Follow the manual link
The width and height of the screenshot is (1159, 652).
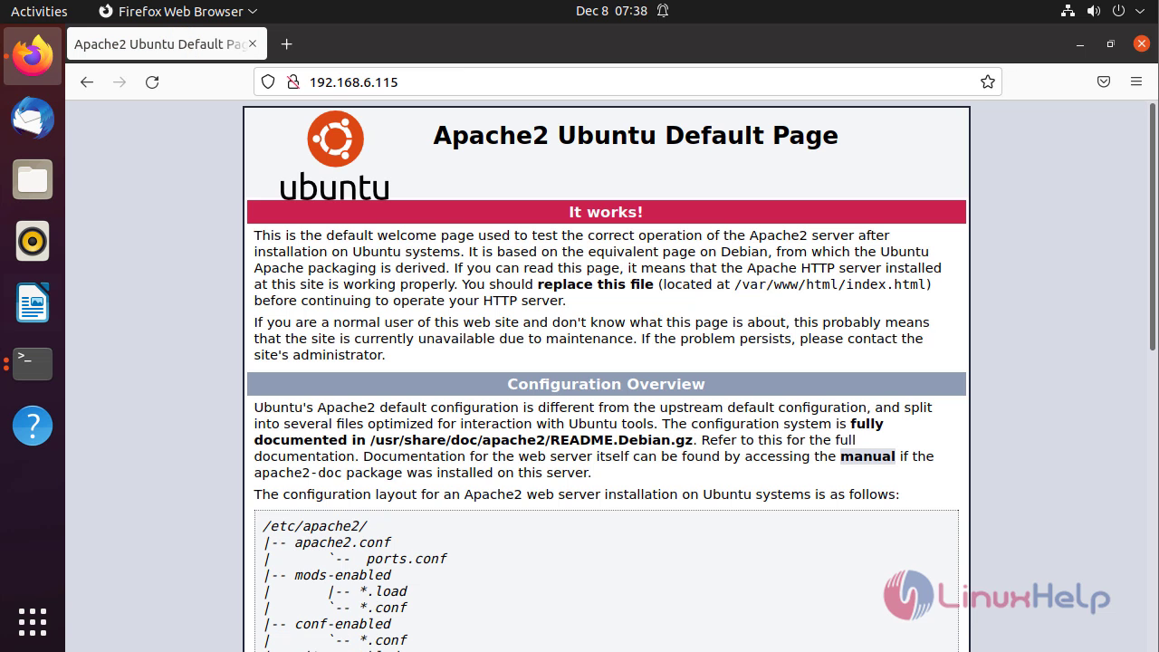[x=867, y=456]
